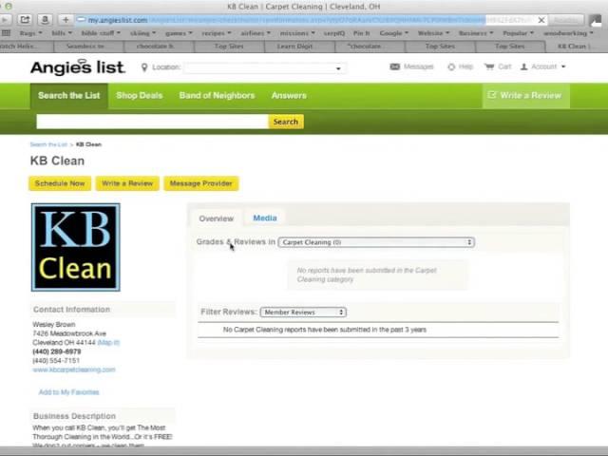Switch to the Media tab

[x=265, y=218]
